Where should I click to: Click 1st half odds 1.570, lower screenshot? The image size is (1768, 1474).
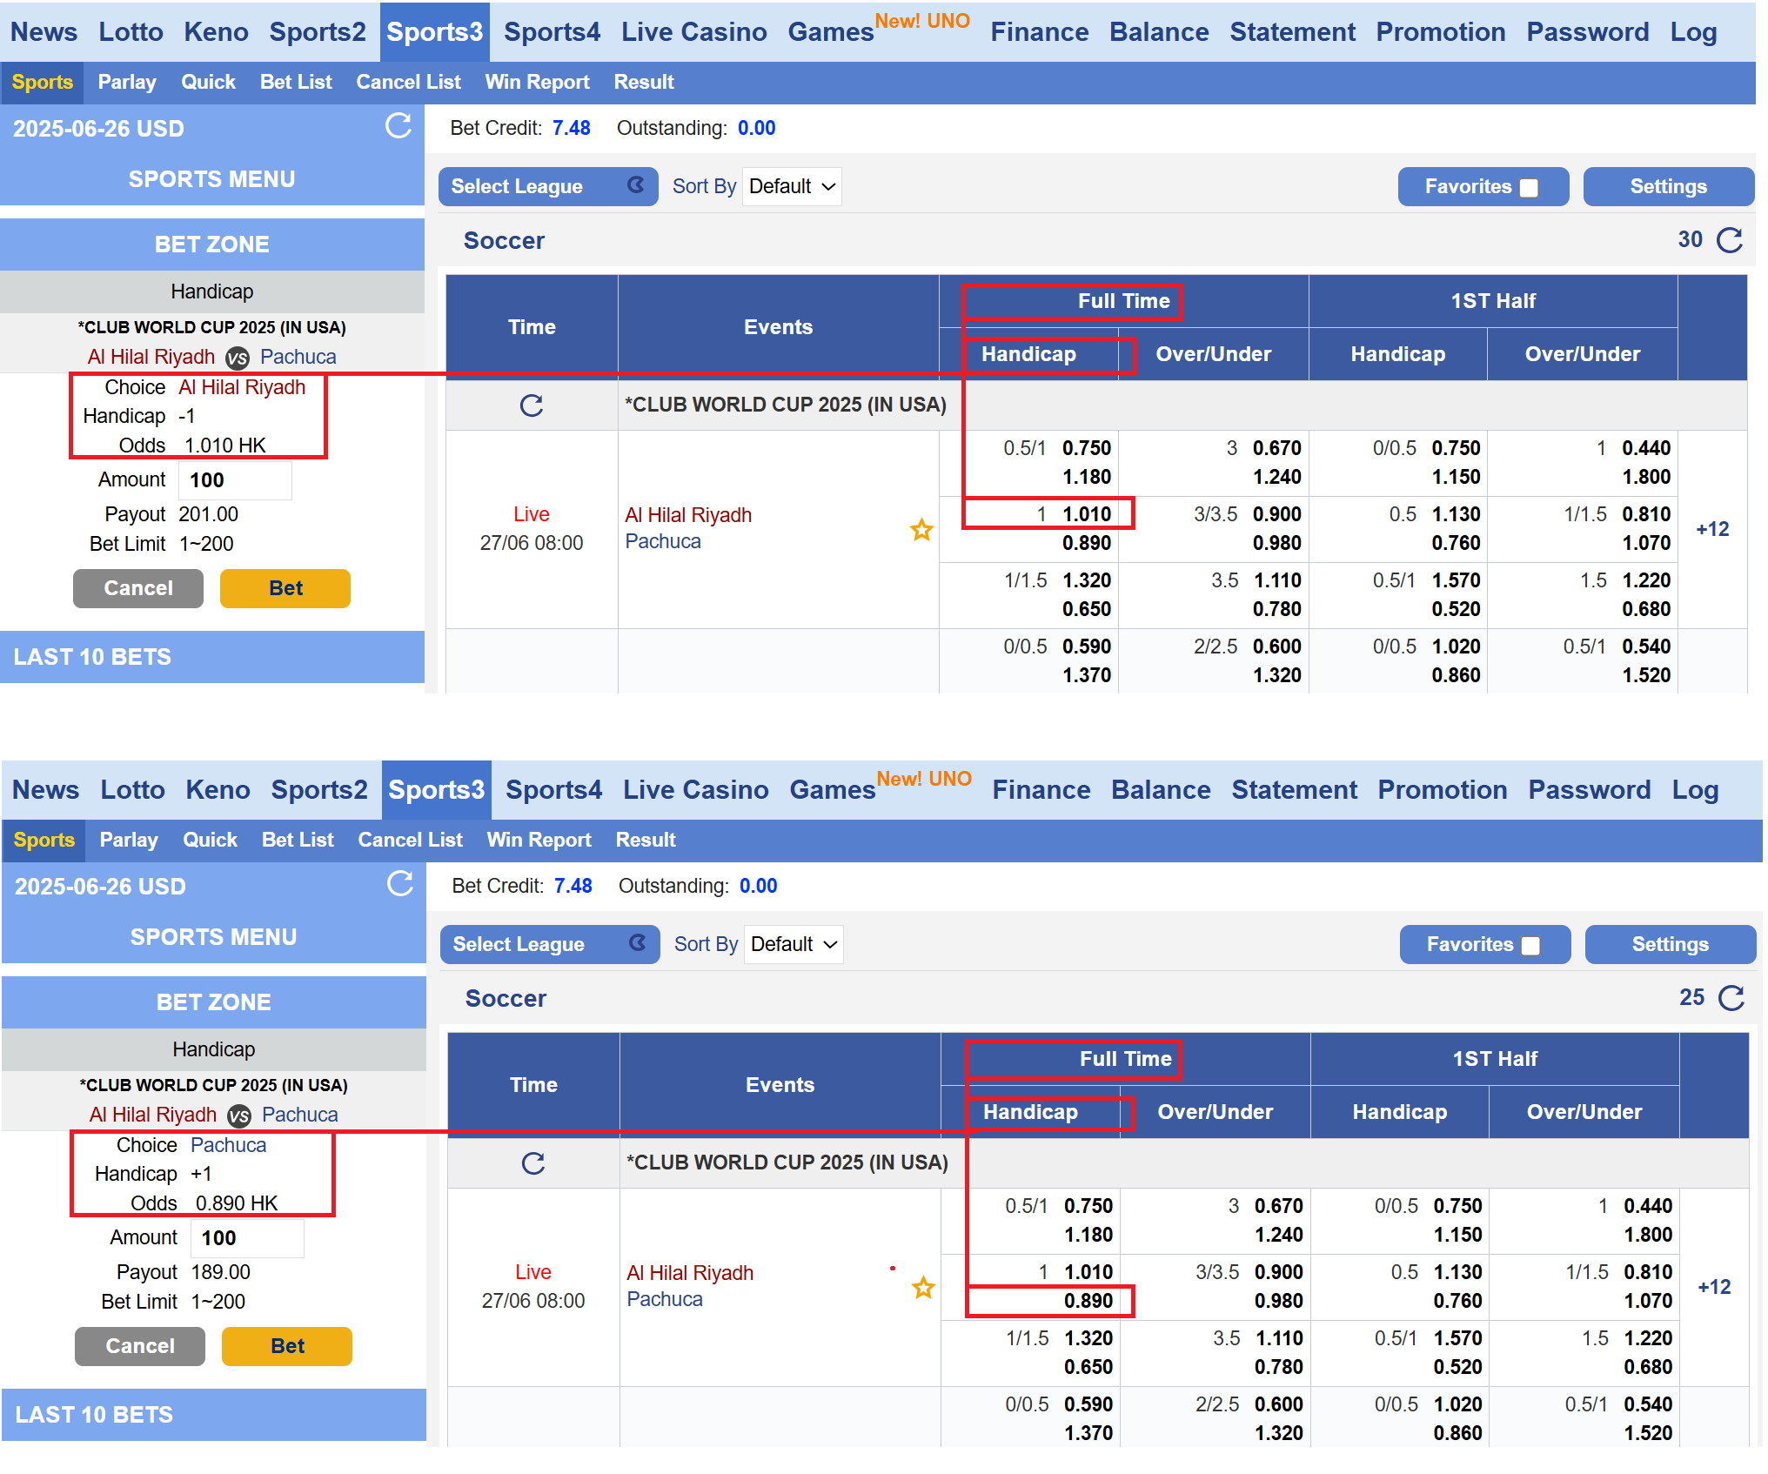1457,1338
